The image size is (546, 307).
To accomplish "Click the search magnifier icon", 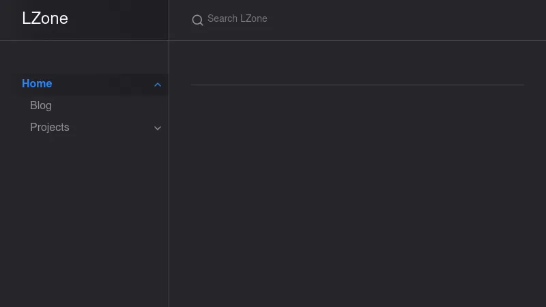I will point(197,20).
